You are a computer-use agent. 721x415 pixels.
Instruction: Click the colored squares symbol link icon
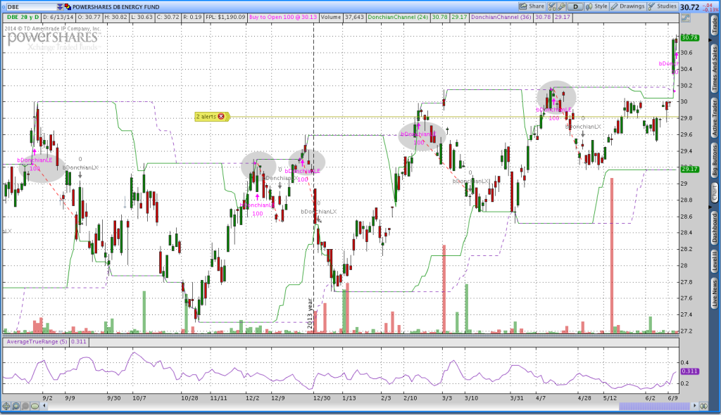[68, 7]
